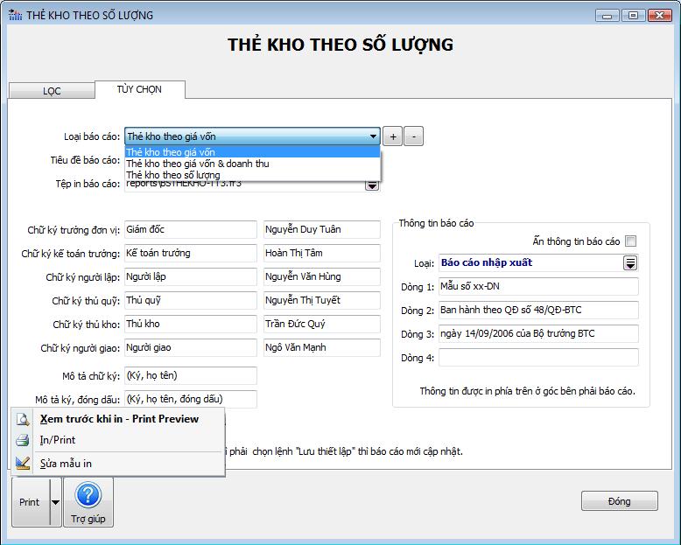Click the Print Preview magnifier icon

(23, 419)
